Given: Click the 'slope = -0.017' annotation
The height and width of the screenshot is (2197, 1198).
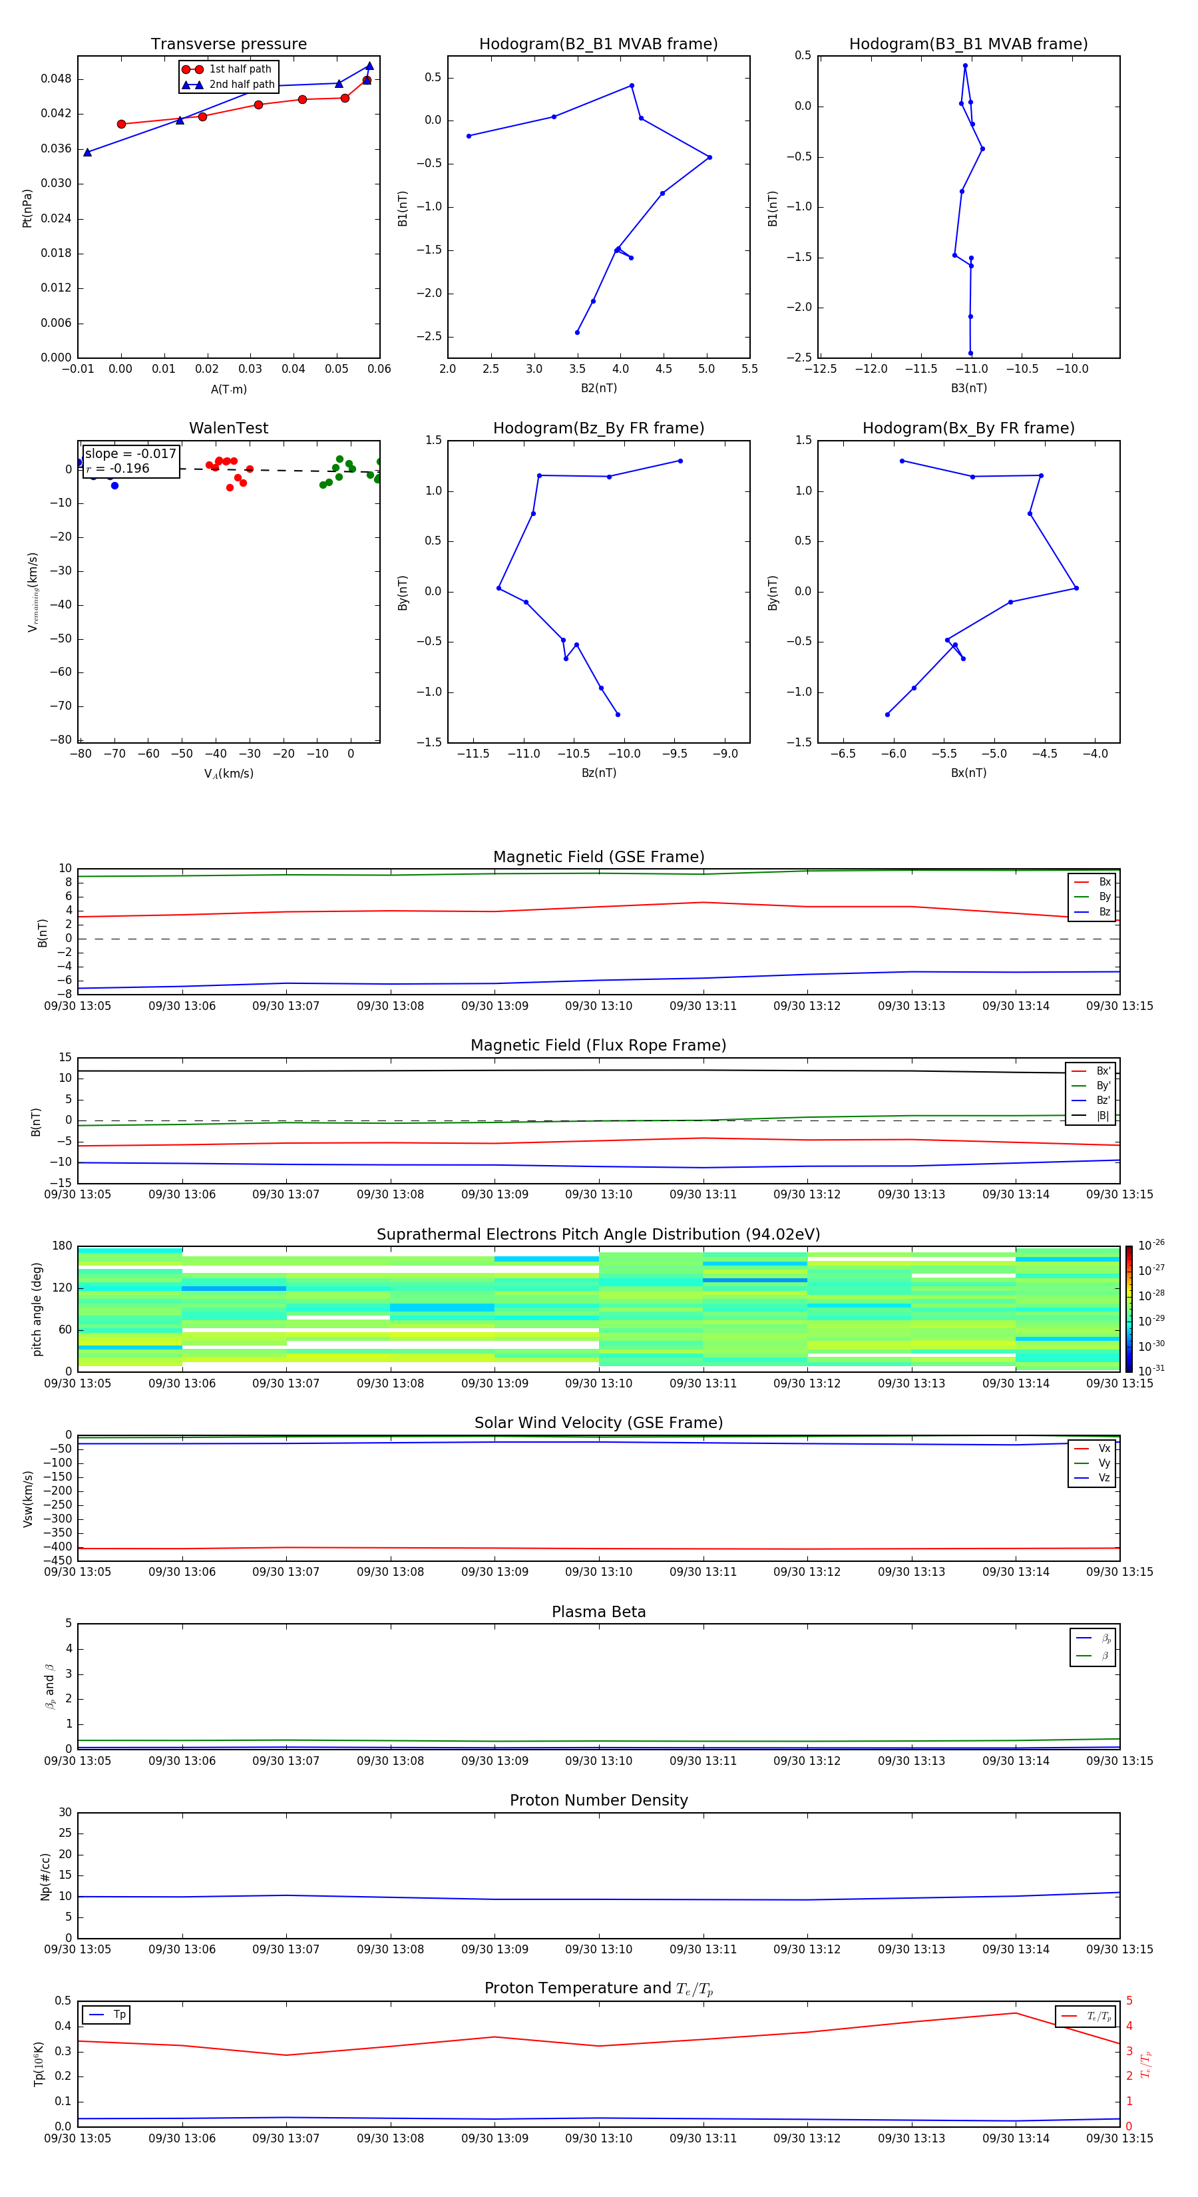Looking at the screenshot, I should click(130, 454).
